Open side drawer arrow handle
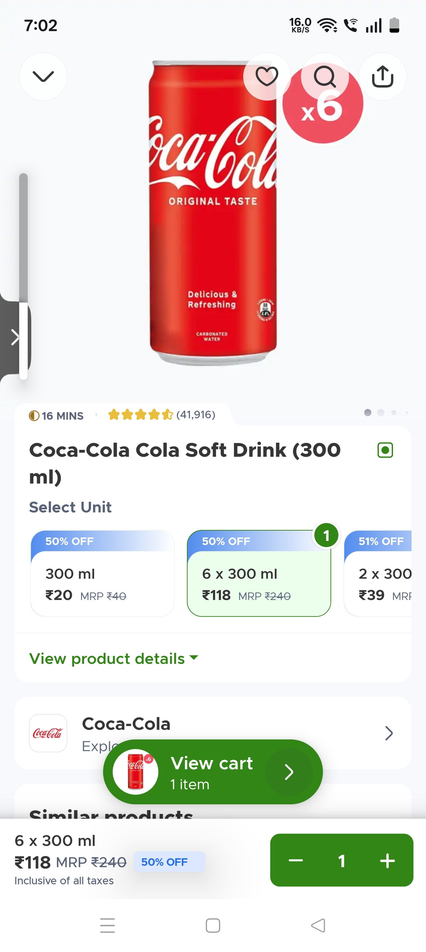This screenshot has width=426, height=952. tap(15, 337)
